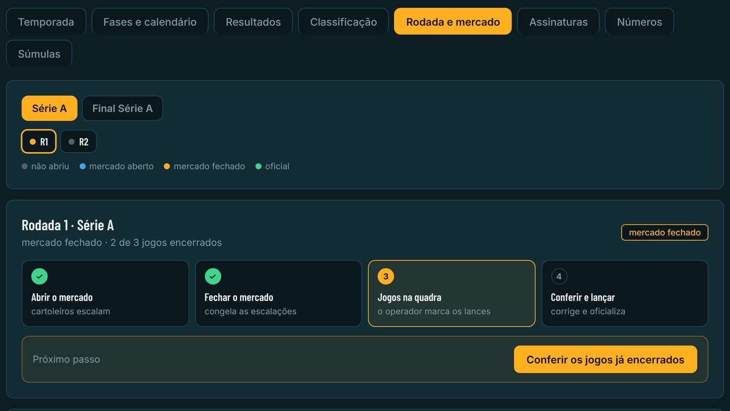Click the 'oficial' legend entry

[272, 167]
